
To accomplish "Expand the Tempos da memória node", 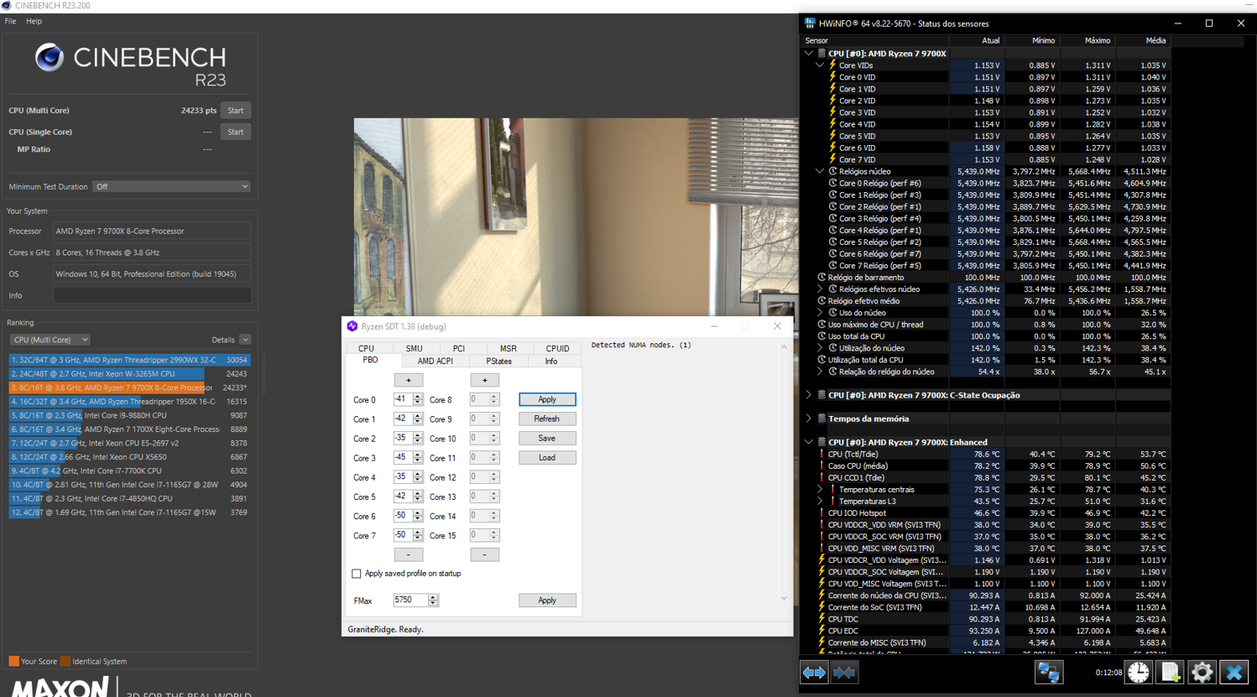I will coord(809,419).
